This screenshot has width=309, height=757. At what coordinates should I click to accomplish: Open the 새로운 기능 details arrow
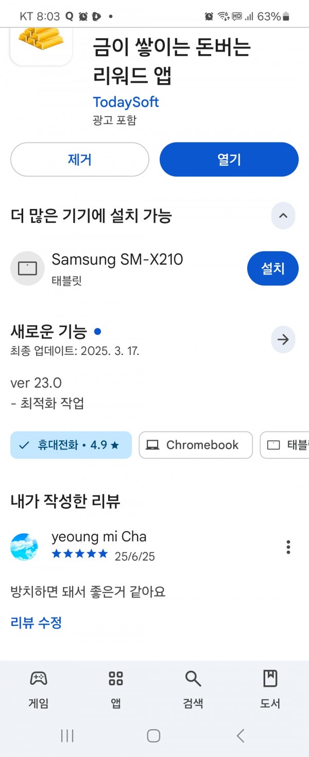[x=283, y=340]
